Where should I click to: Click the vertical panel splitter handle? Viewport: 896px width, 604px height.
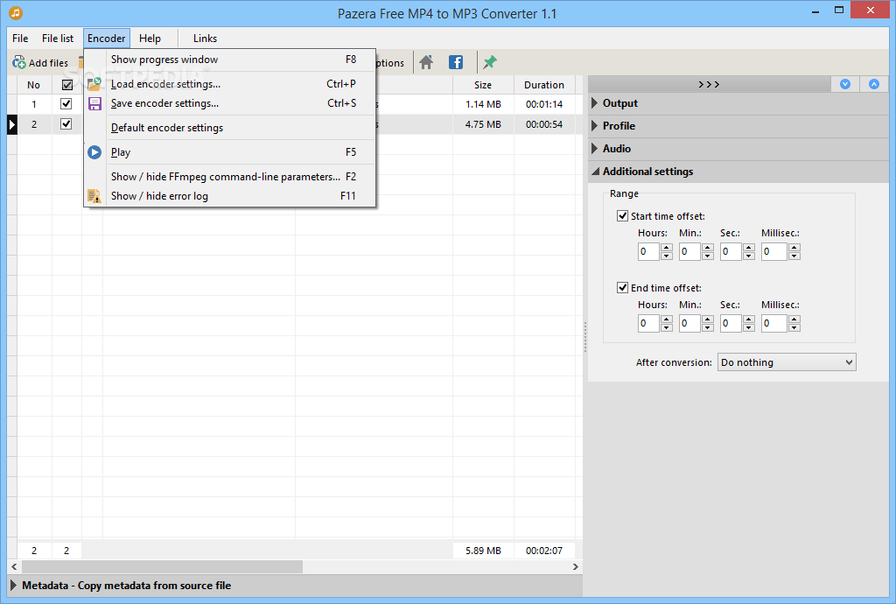coord(585,336)
